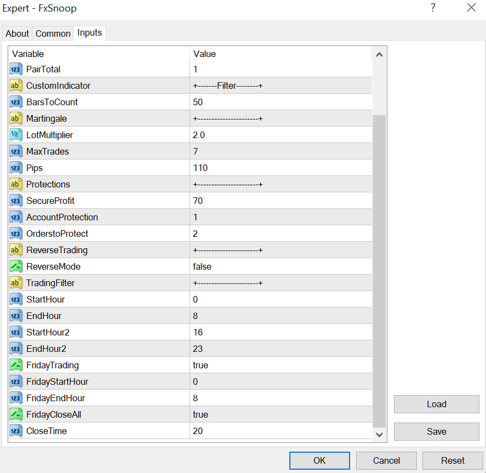Select the PairTotal value 1
Image resolution: width=486 pixels, height=473 pixels.
(x=195, y=69)
